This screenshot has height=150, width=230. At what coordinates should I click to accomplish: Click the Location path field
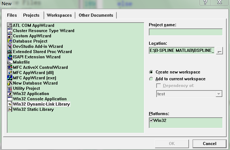[182, 51]
